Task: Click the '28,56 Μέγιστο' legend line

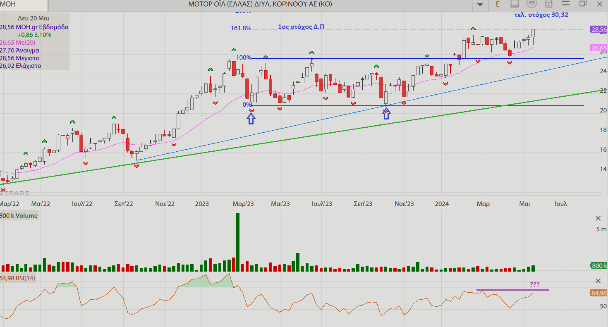Action: 19,58
